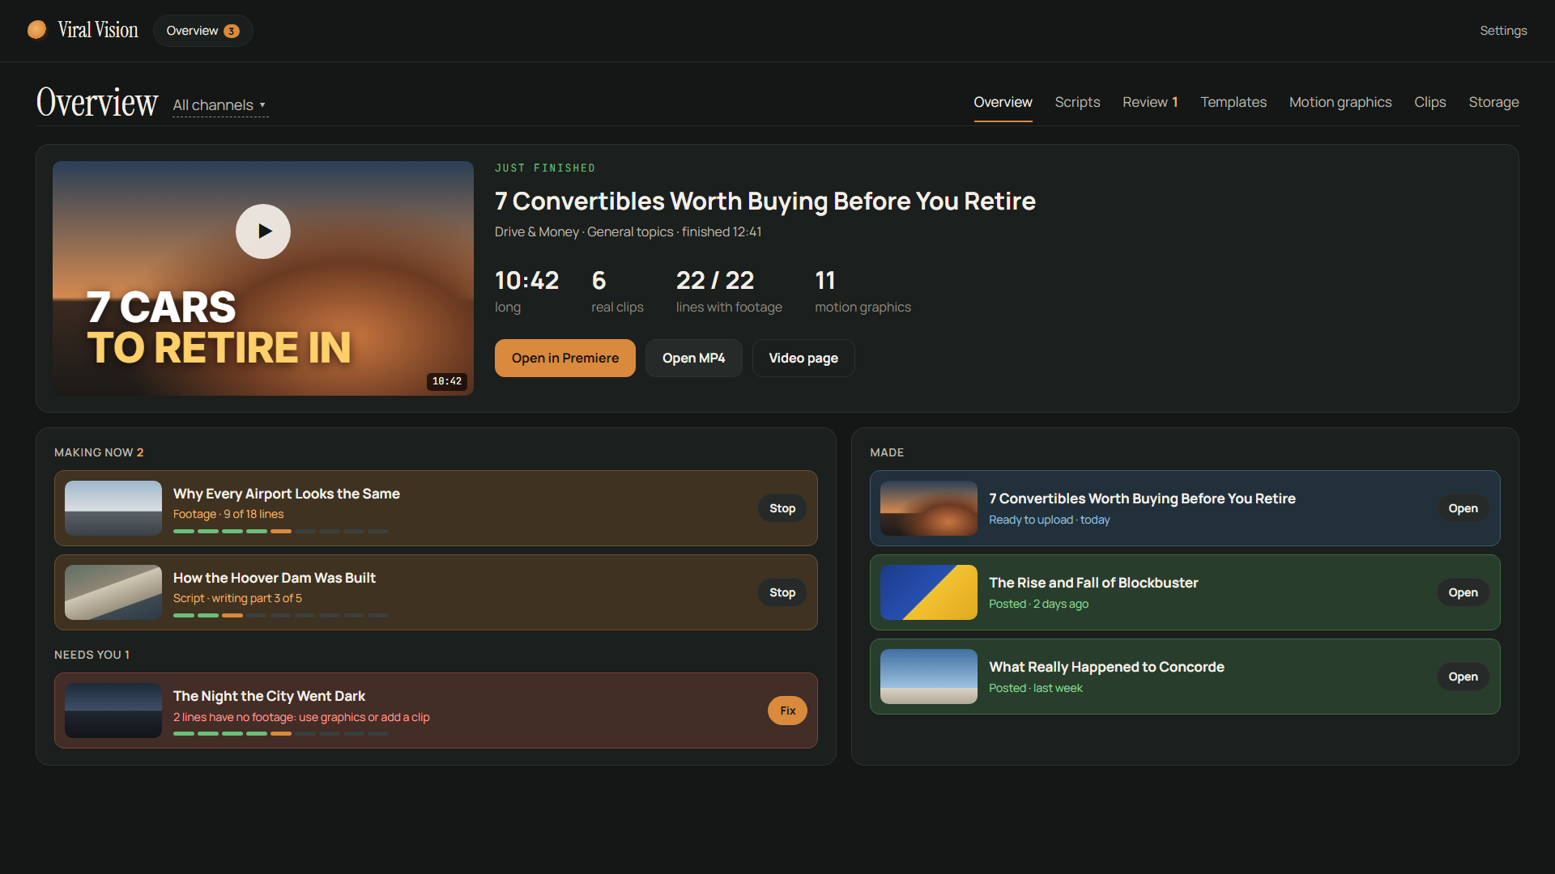Open the Video page
This screenshot has width=1555, height=874.
tap(803, 358)
